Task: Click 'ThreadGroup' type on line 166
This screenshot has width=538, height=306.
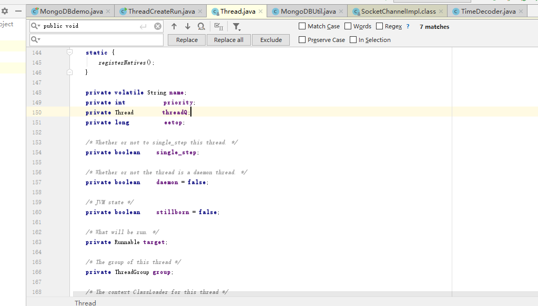Action: [132, 272]
